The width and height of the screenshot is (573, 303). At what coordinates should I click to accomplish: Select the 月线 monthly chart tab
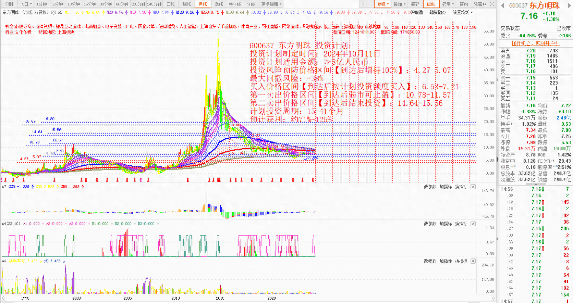[203, 4]
